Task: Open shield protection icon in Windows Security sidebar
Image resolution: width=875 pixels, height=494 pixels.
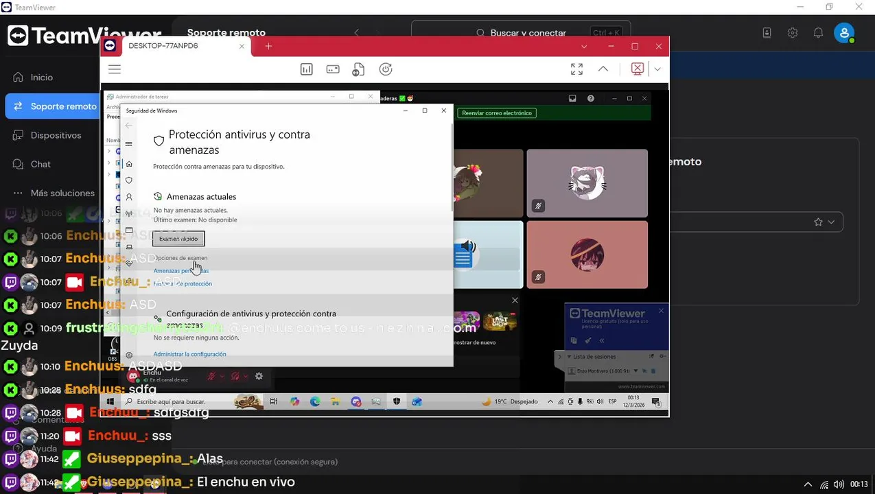Action: point(128,180)
